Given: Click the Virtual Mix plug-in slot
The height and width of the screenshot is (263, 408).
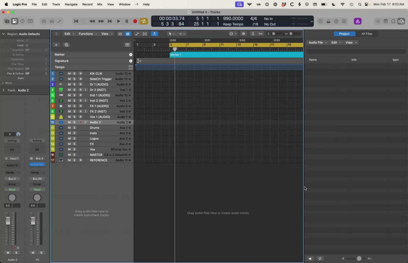Looking at the screenshot, I should [37, 164].
